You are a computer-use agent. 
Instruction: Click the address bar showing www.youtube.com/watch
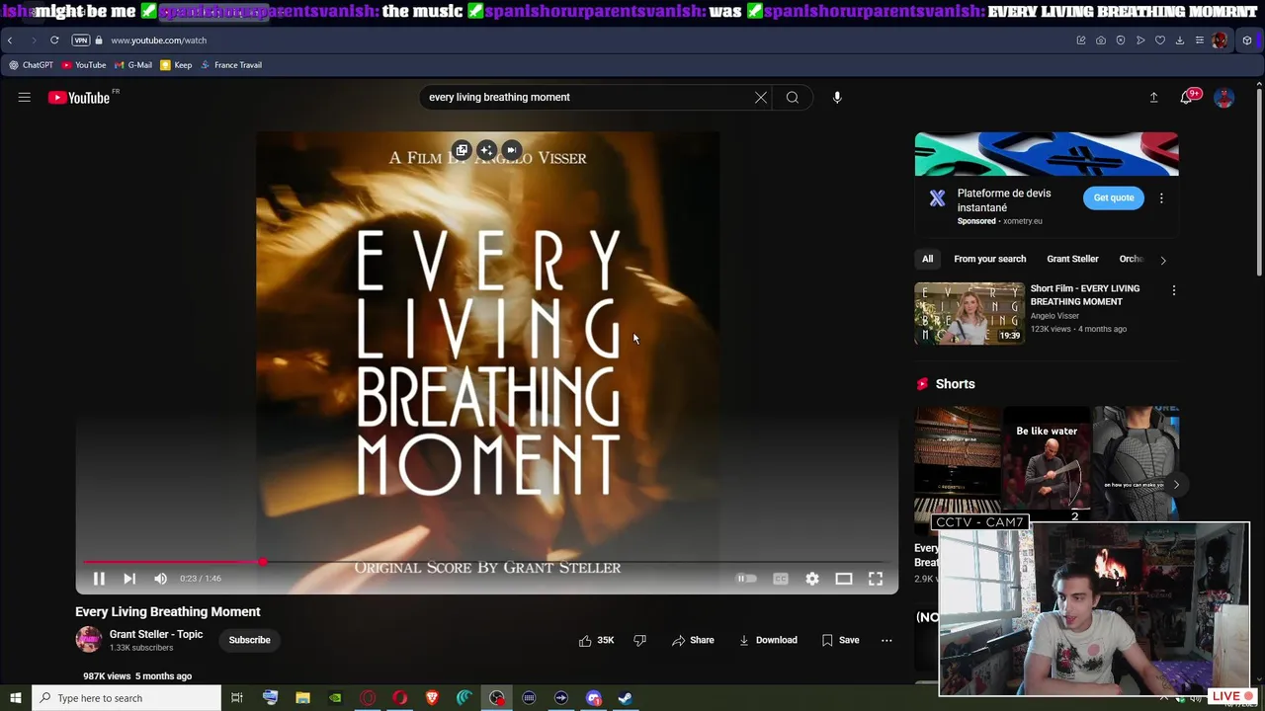159,40
